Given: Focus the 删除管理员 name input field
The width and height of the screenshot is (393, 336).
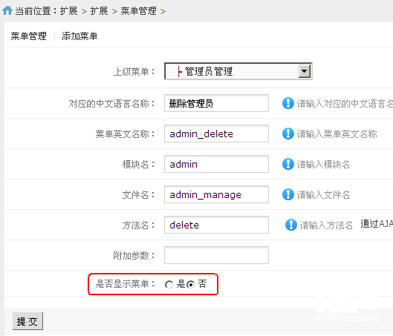Looking at the screenshot, I should click(216, 103).
